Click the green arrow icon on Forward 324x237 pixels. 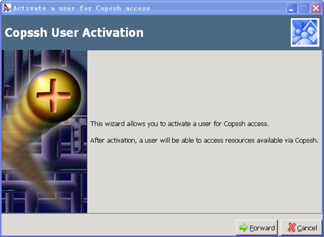[244, 228]
